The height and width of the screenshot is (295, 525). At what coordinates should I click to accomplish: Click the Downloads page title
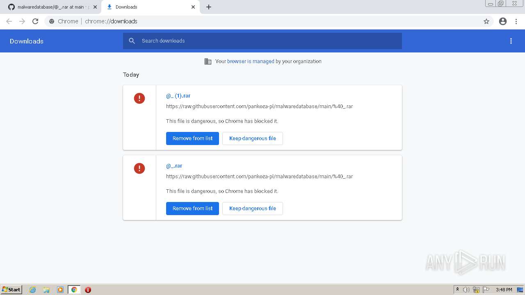tap(27, 41)
